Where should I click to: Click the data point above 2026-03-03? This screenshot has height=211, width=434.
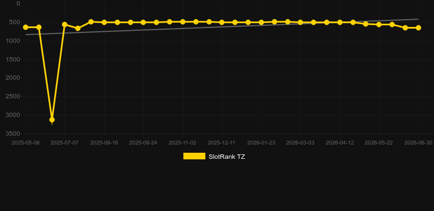coord(301,22)
